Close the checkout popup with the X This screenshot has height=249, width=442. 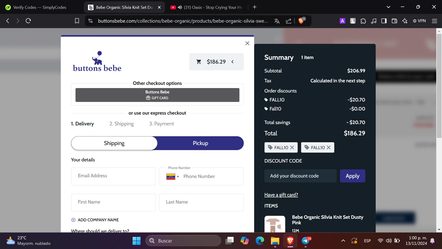[x=247, y=43]
